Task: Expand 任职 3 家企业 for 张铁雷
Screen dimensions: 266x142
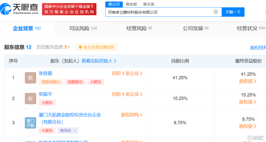Action: point(127,73)
